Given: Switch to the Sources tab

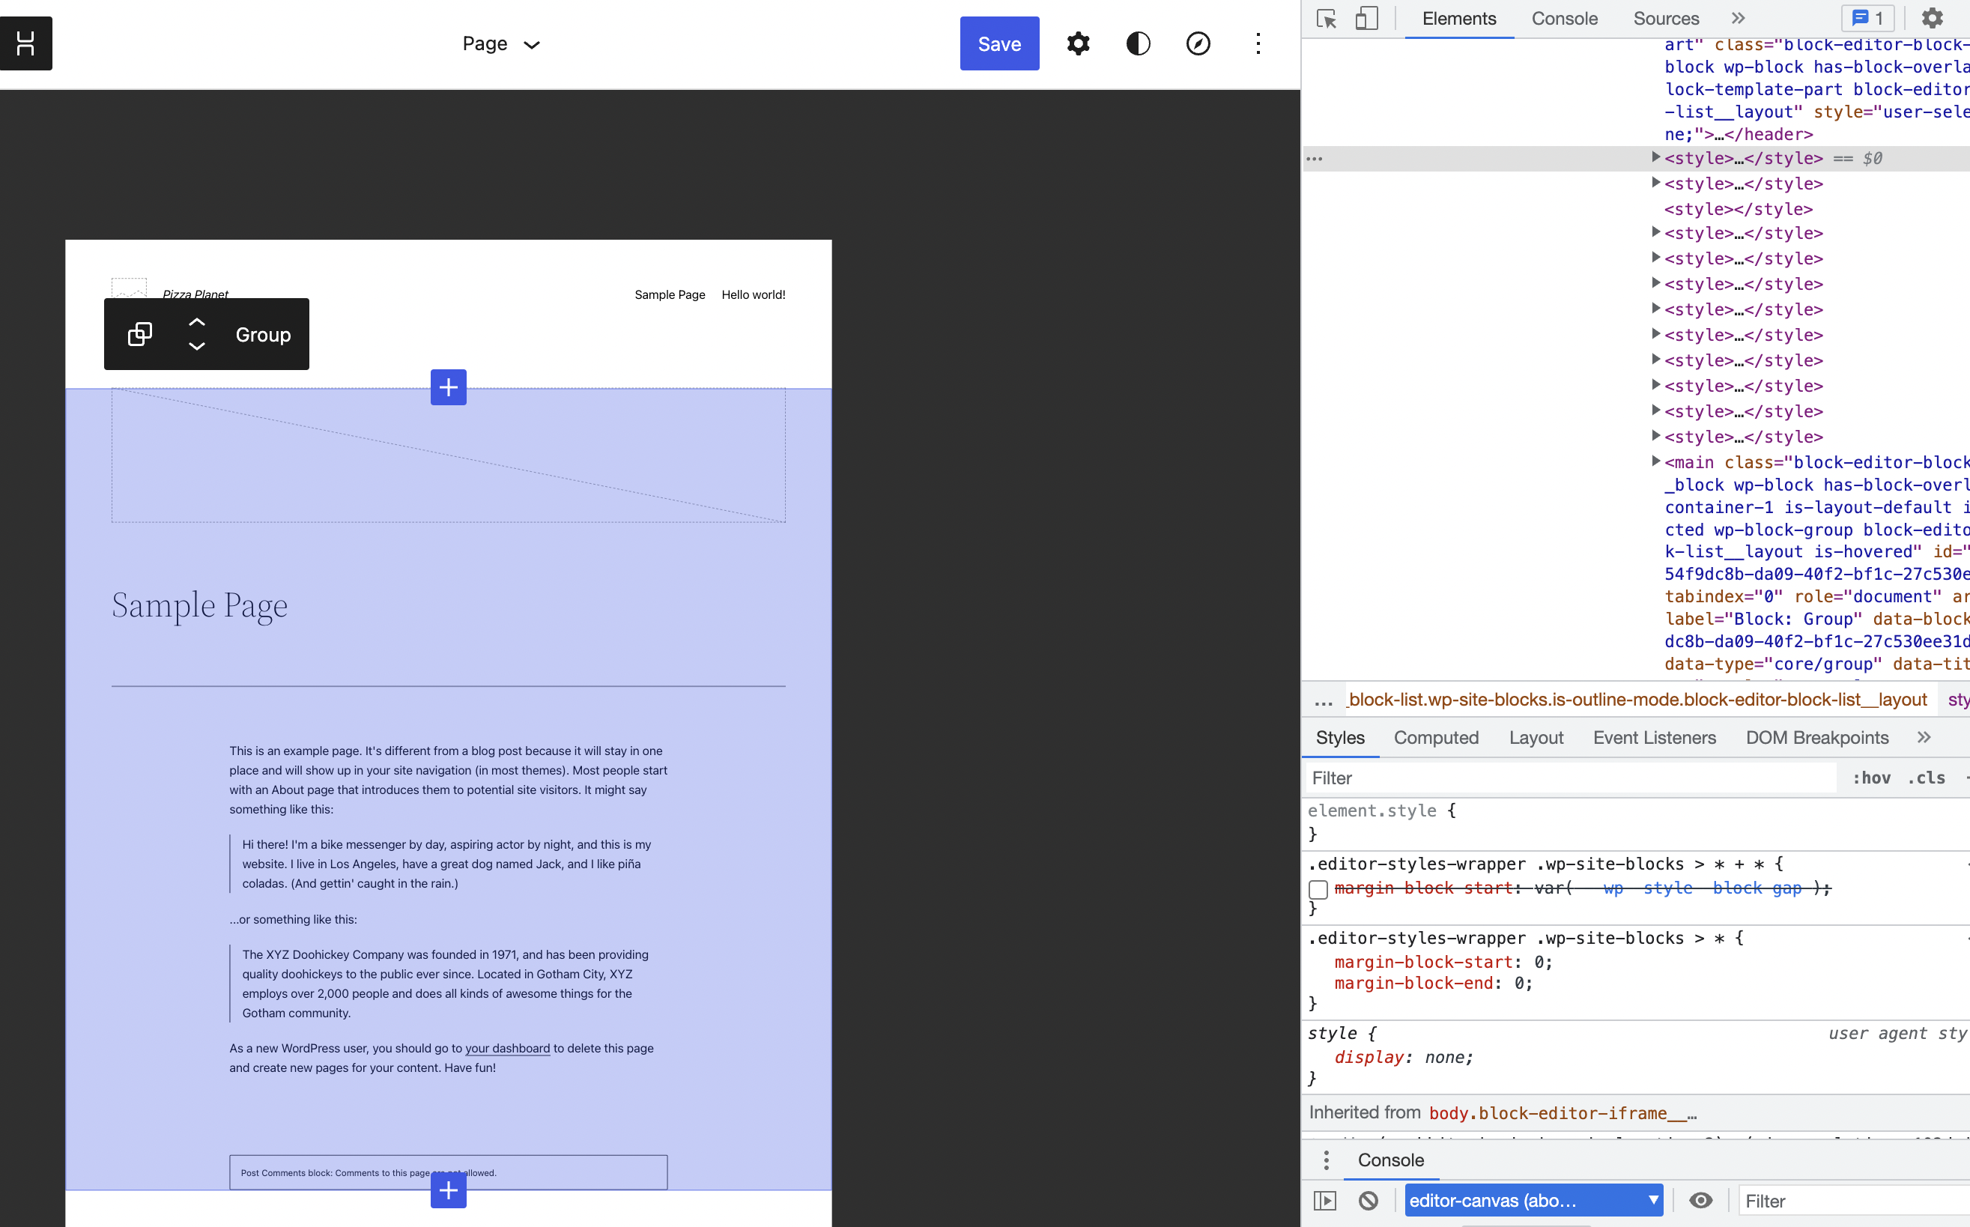Looking at the screenshot, I should tap(1666, 19).
